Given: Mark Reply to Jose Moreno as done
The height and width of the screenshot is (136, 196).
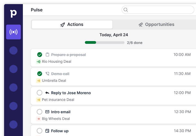Looking at the screenshot, I should coord(39,93).
